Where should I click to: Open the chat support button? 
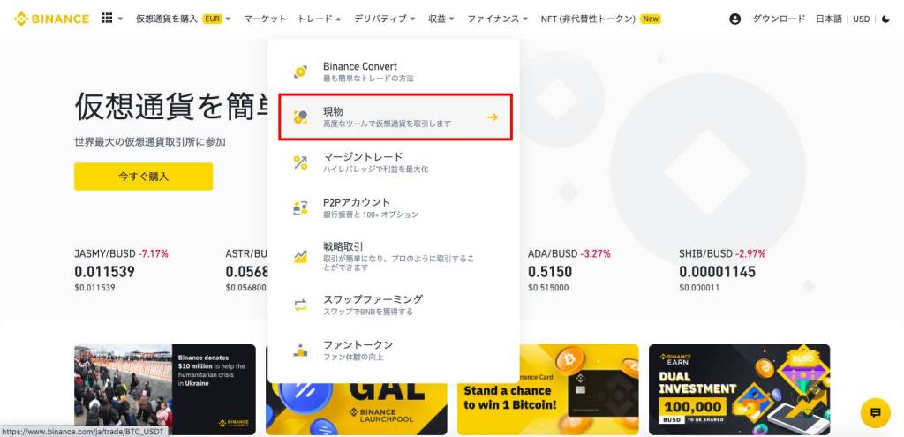click(875, 412)
